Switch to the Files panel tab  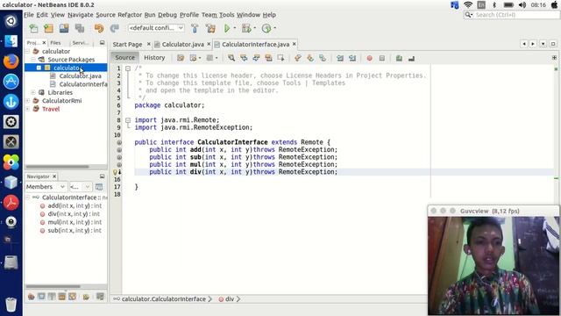(x=55, y=43)
